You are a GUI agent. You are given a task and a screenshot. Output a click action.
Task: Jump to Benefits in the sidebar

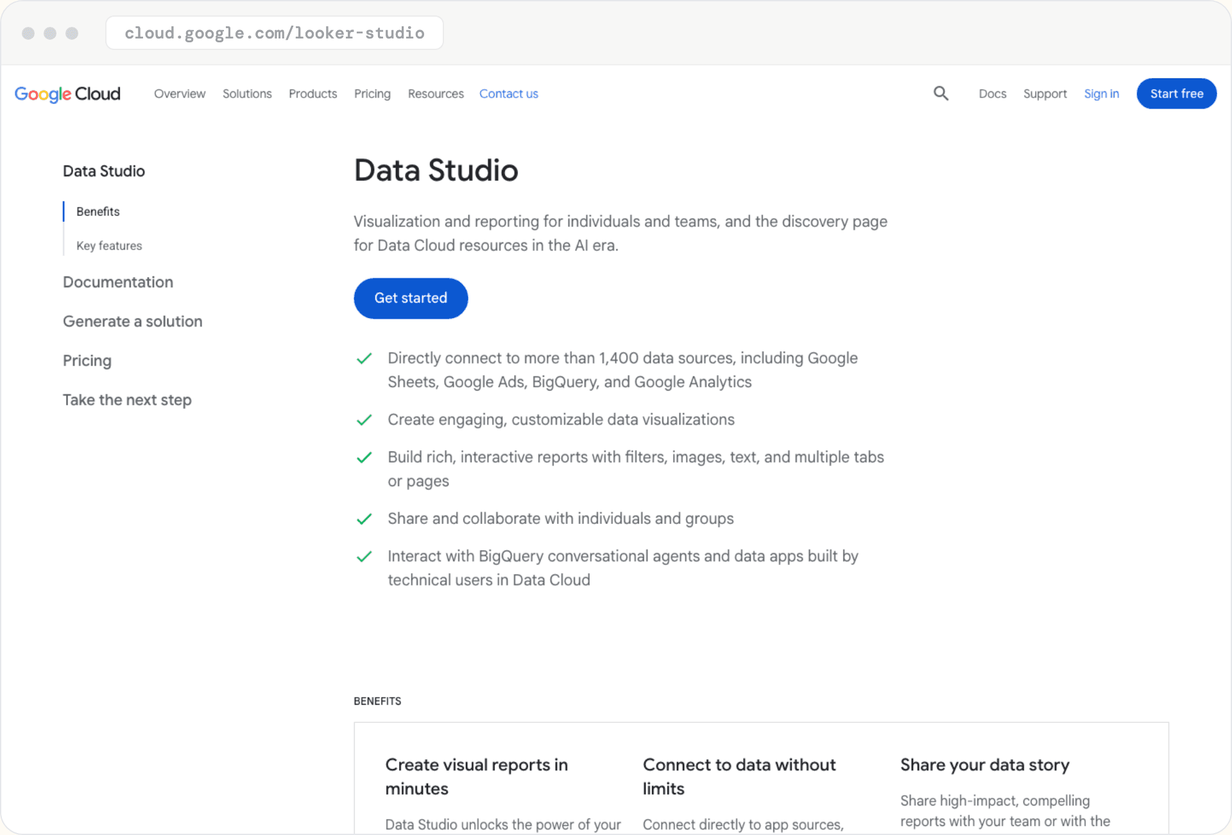tap(98, 212)
